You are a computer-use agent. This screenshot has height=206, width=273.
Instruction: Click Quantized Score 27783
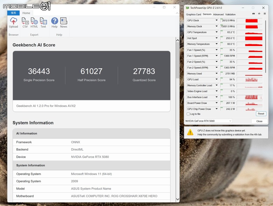coord(144,71)
